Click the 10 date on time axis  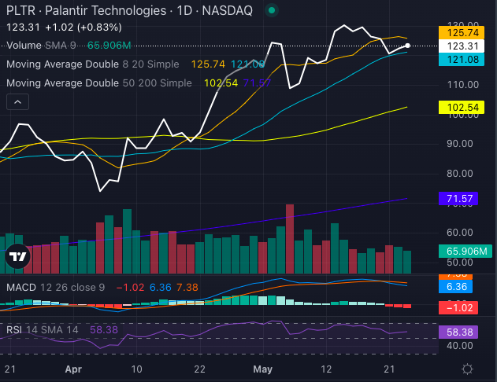[x=136, y=369]
